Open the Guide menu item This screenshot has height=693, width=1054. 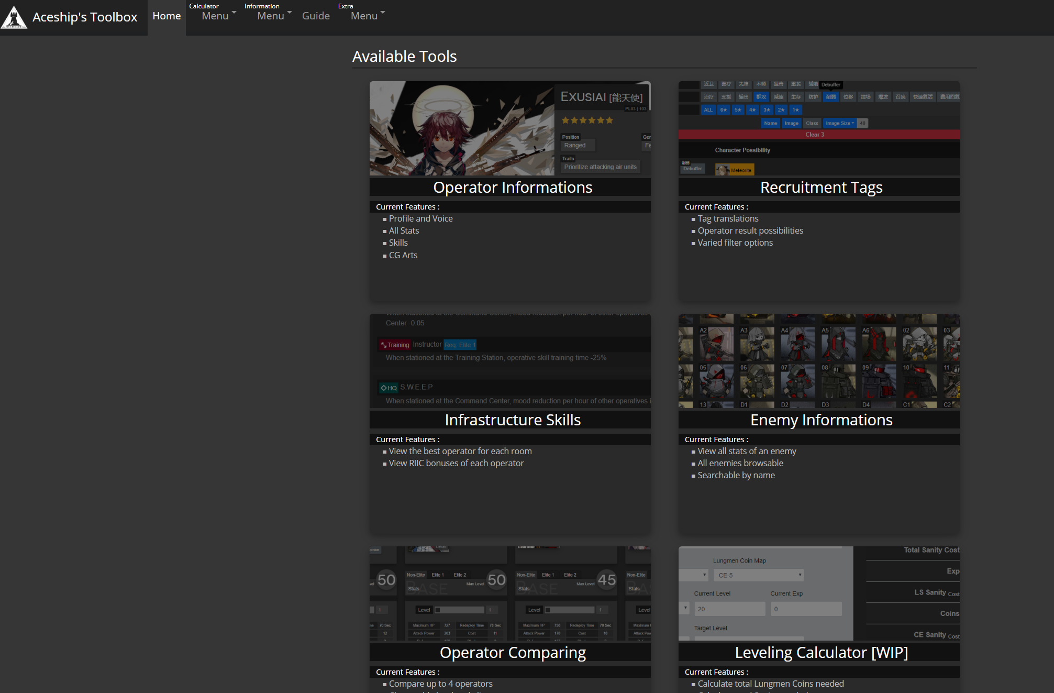coord(316,16)
